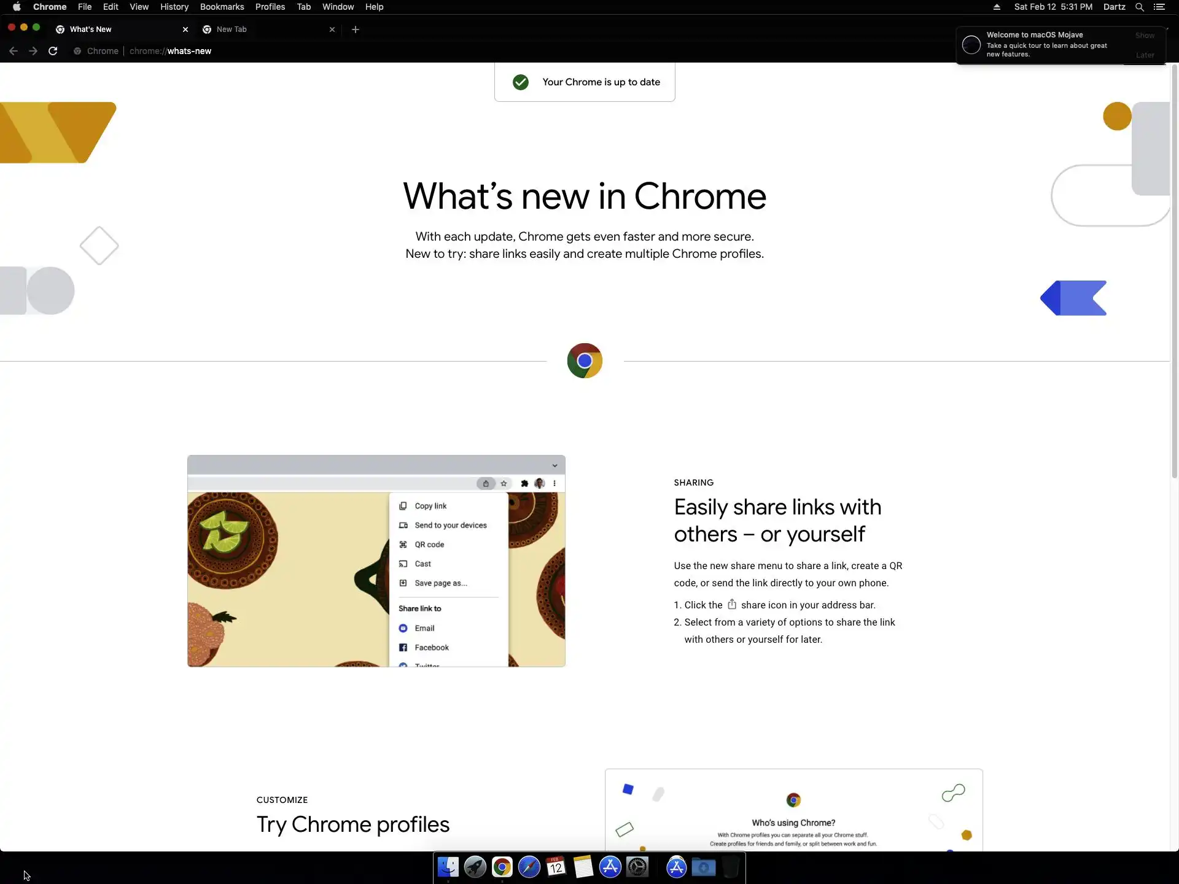Close the New Tab tab

click(332, 29)
